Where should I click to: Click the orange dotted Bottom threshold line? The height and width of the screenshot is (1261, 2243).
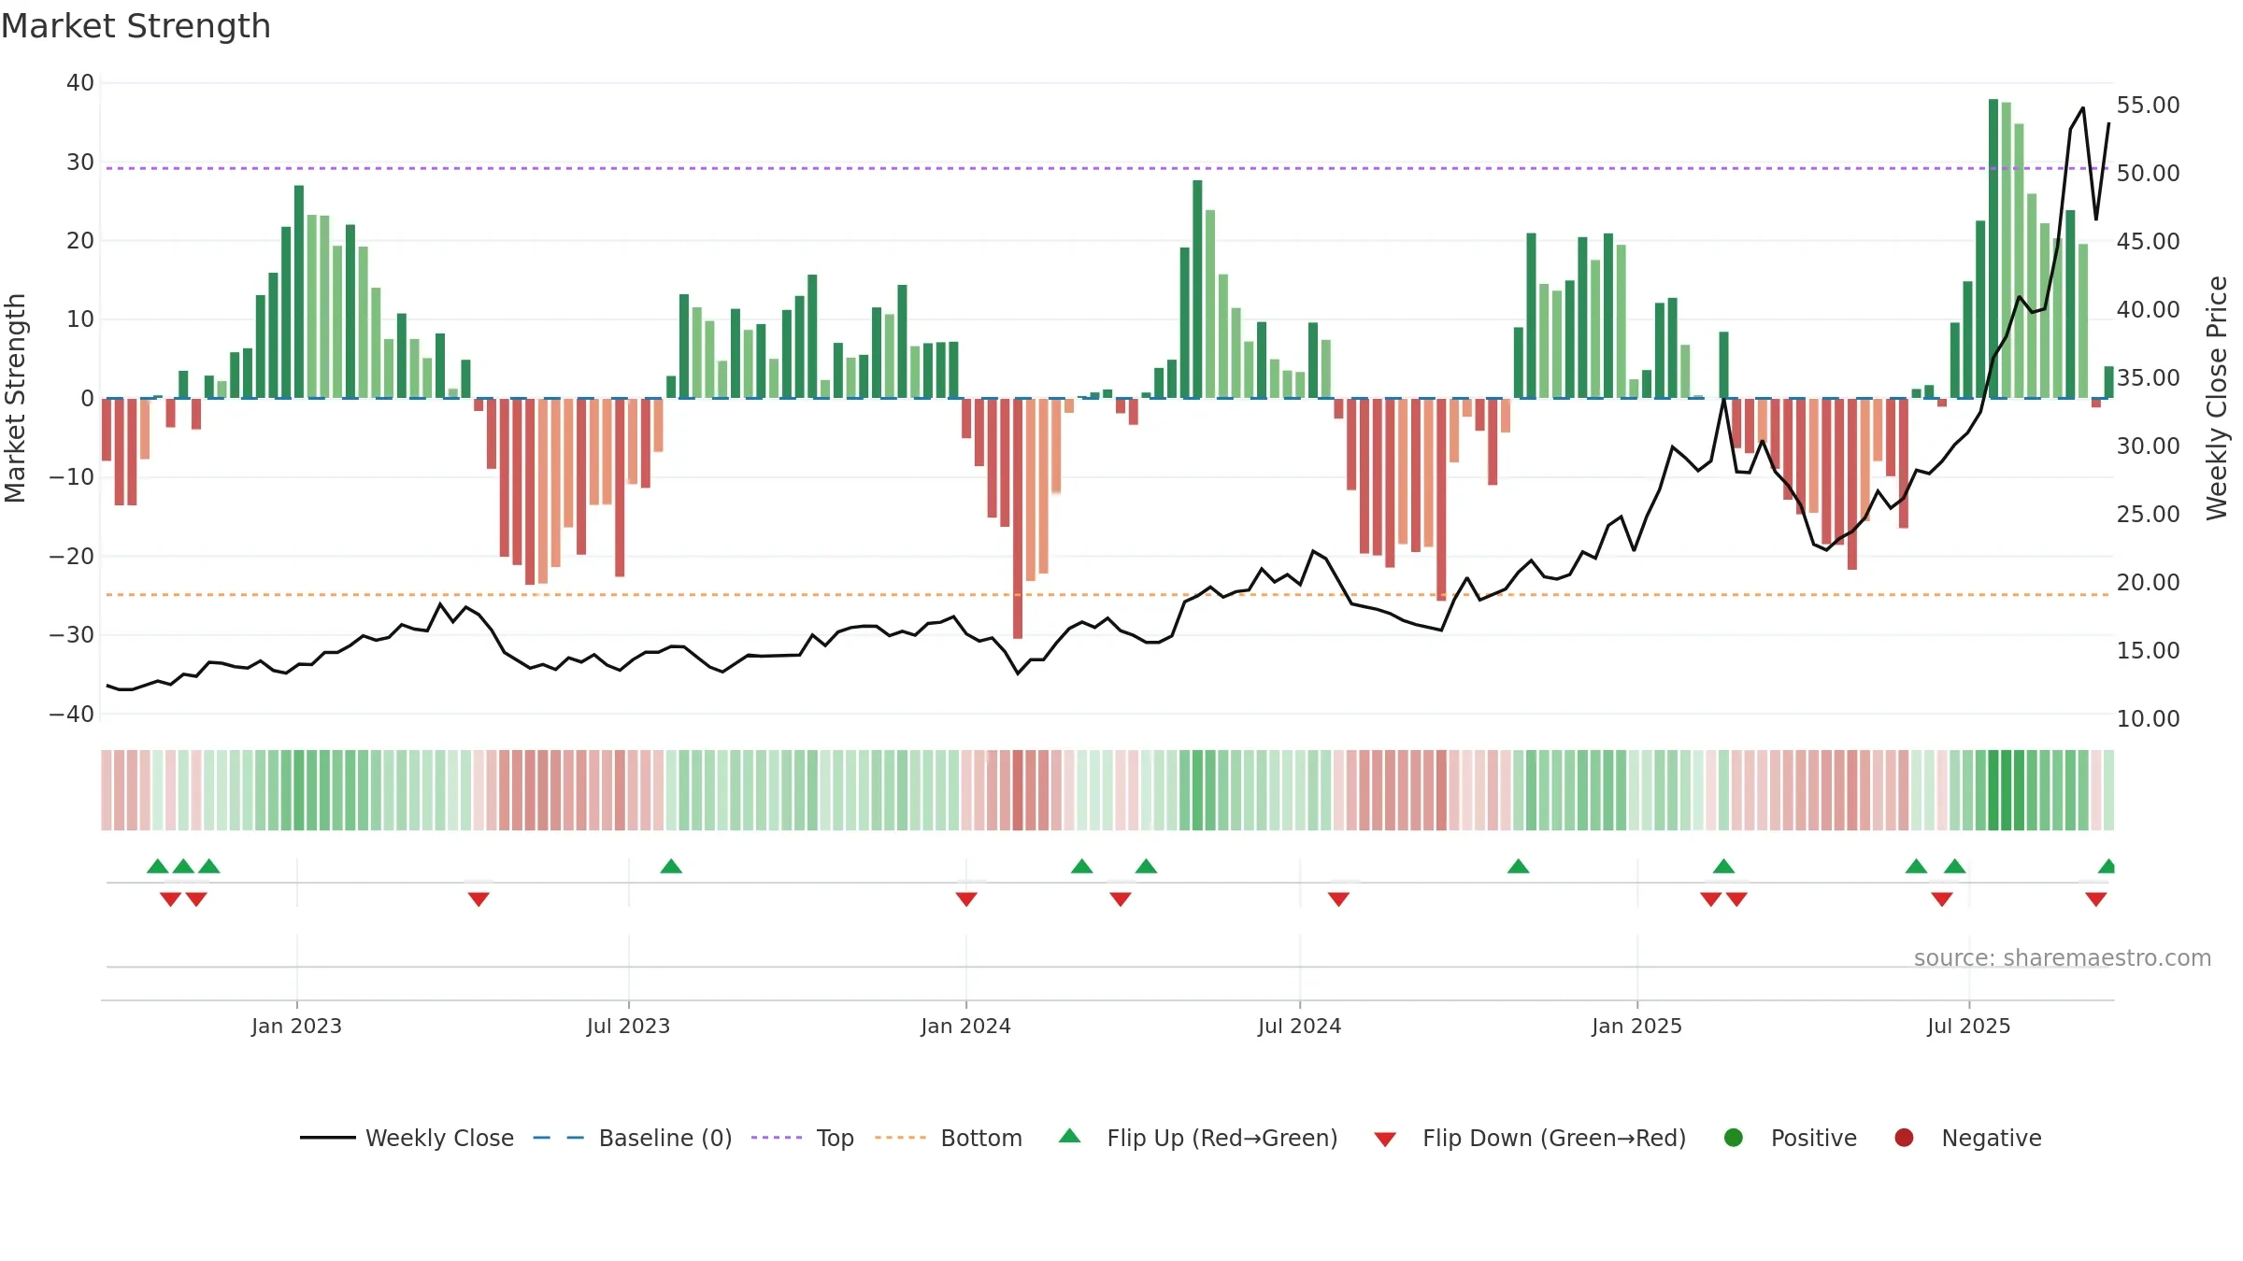(x=1107, y=594)
